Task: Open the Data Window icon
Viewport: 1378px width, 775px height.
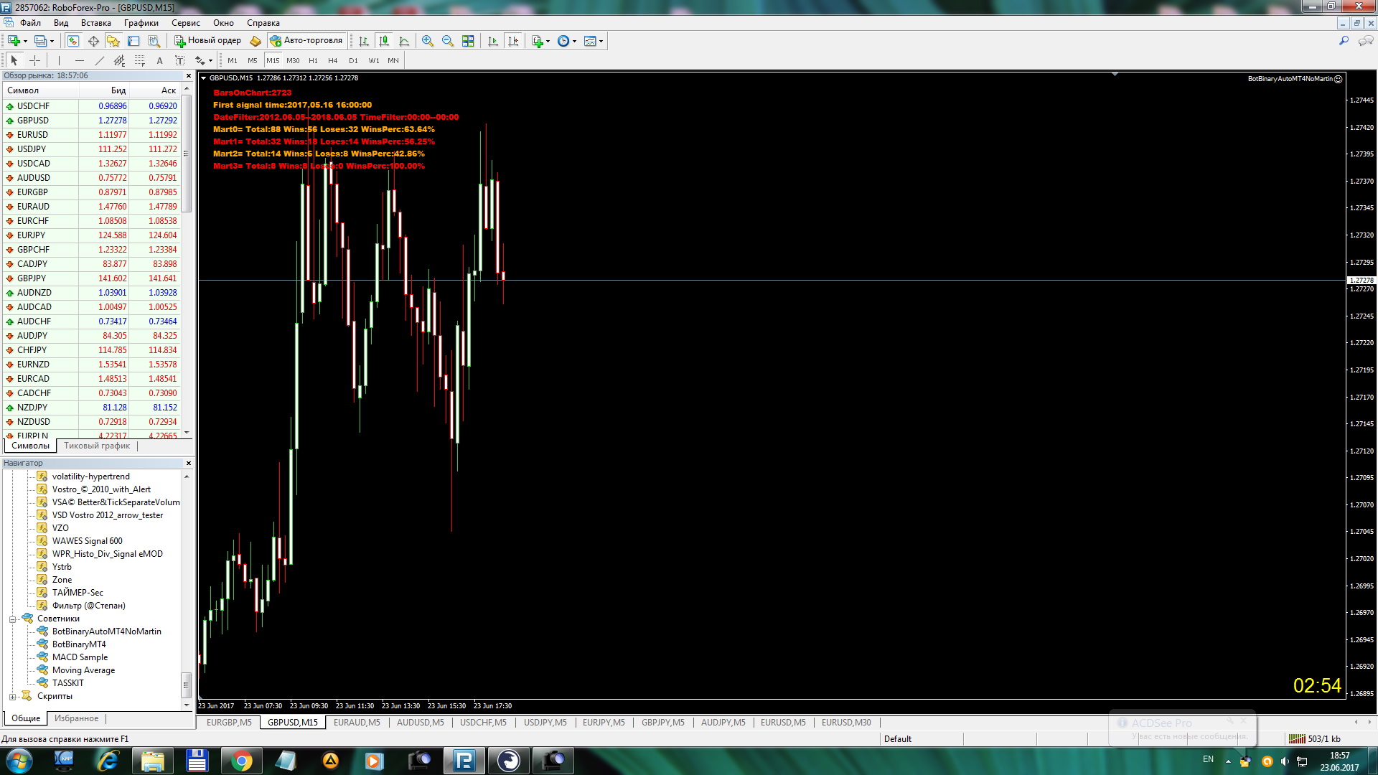Action: 93,41
